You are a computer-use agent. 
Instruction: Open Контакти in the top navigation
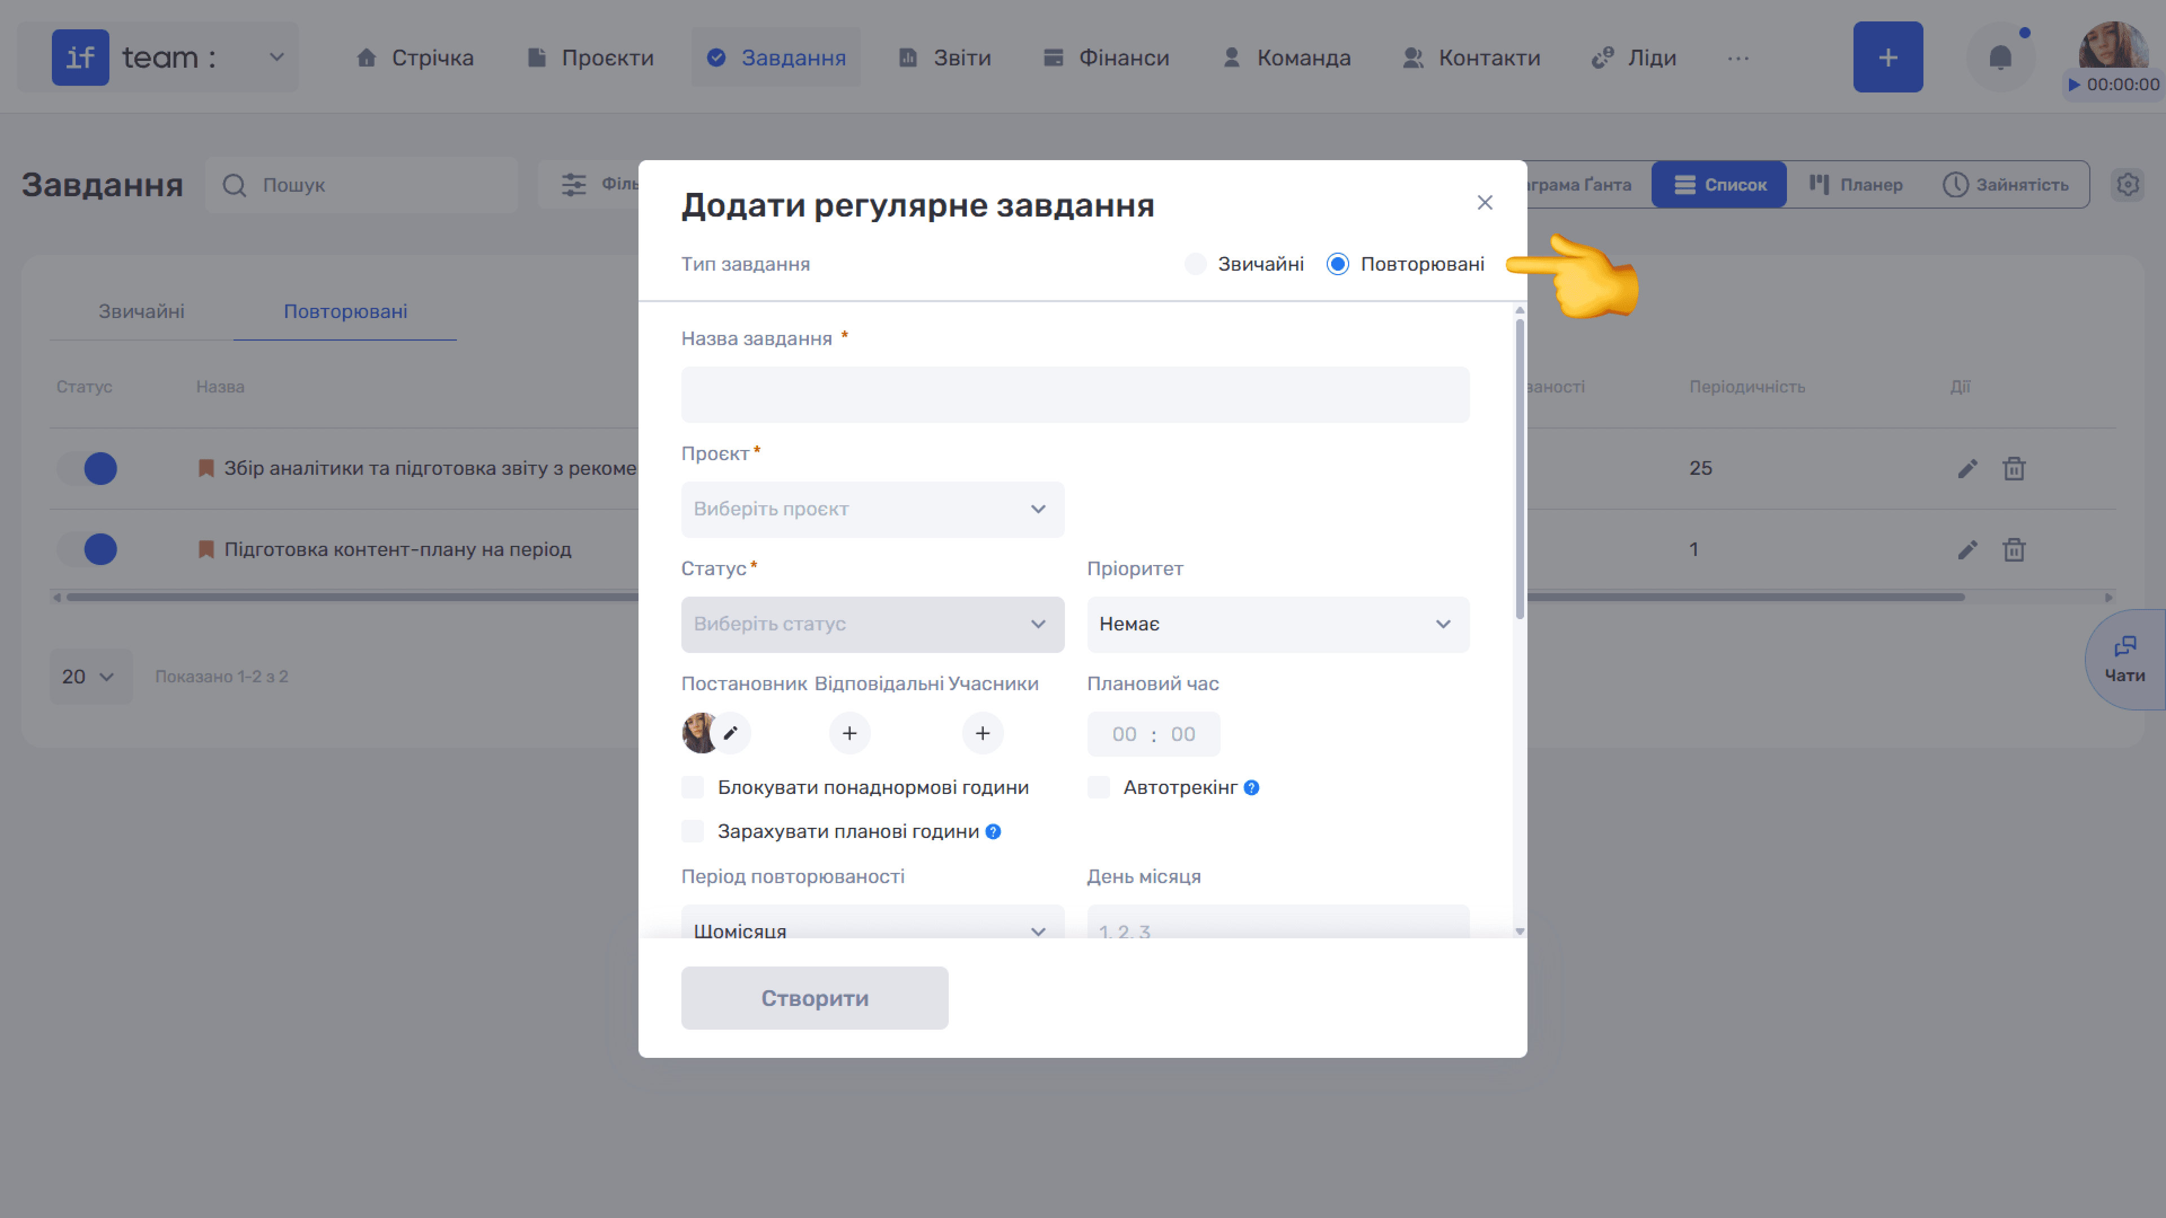click(1472, 57)
